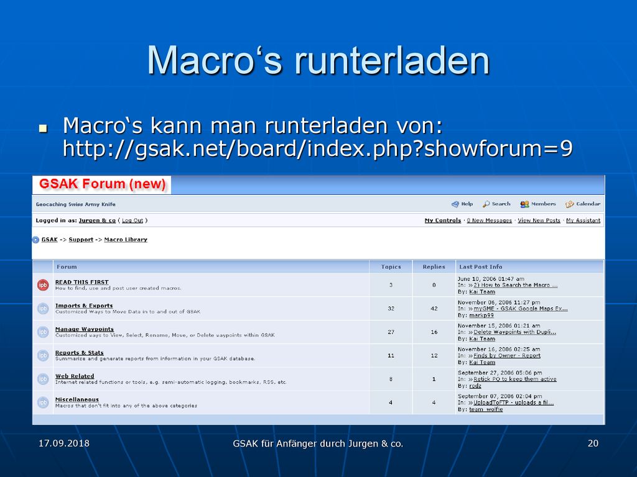Open last post "2) How to Search the Macro ..."
637x477 pixels.
(x=516, y=285)
